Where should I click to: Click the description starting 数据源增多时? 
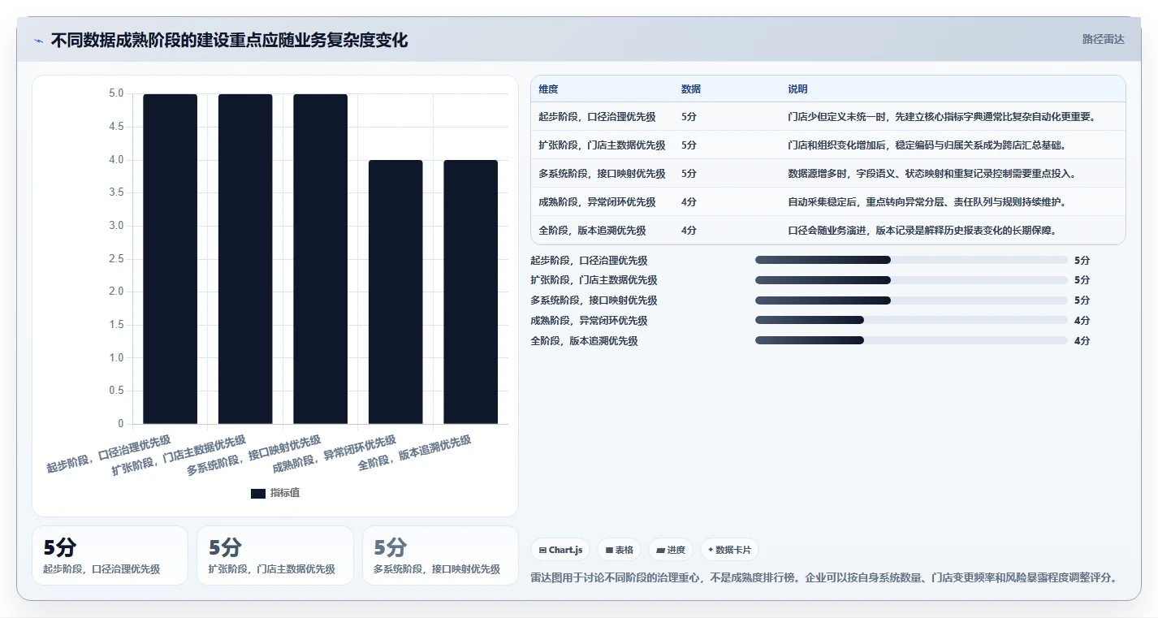point(931,174)
